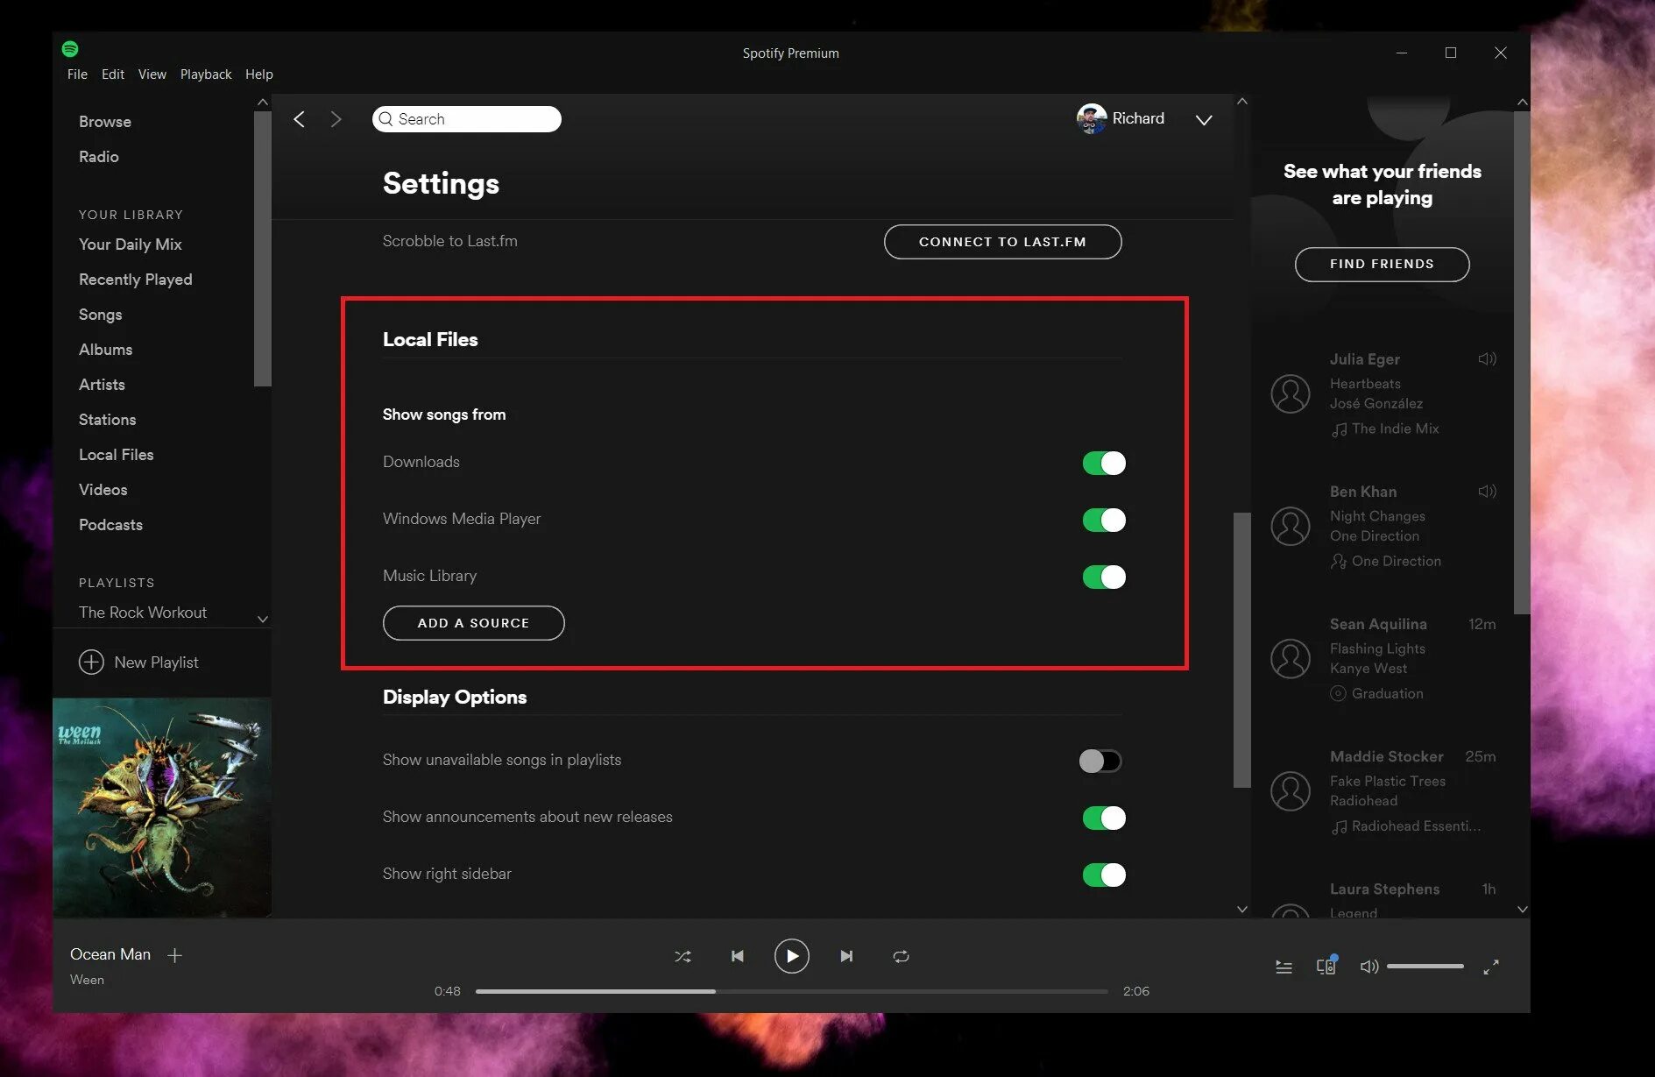Click friend feed scroll up arrow
The width and height of the screenshot is (1655, 1077).
click(1523, 103)
